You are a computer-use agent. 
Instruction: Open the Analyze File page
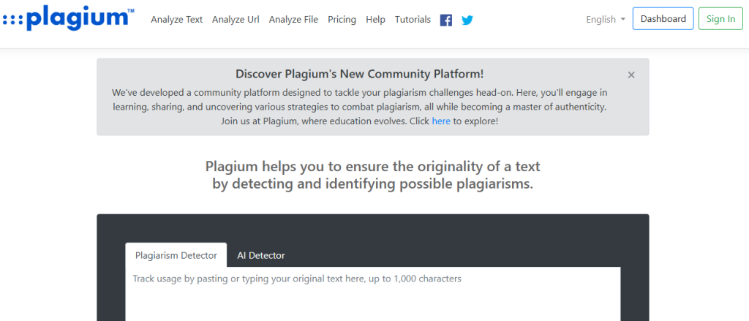293,20
